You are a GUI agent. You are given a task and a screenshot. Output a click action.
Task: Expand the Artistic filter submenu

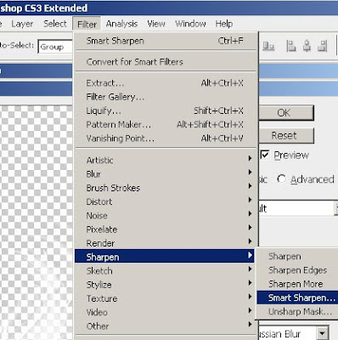click(165, 161)
